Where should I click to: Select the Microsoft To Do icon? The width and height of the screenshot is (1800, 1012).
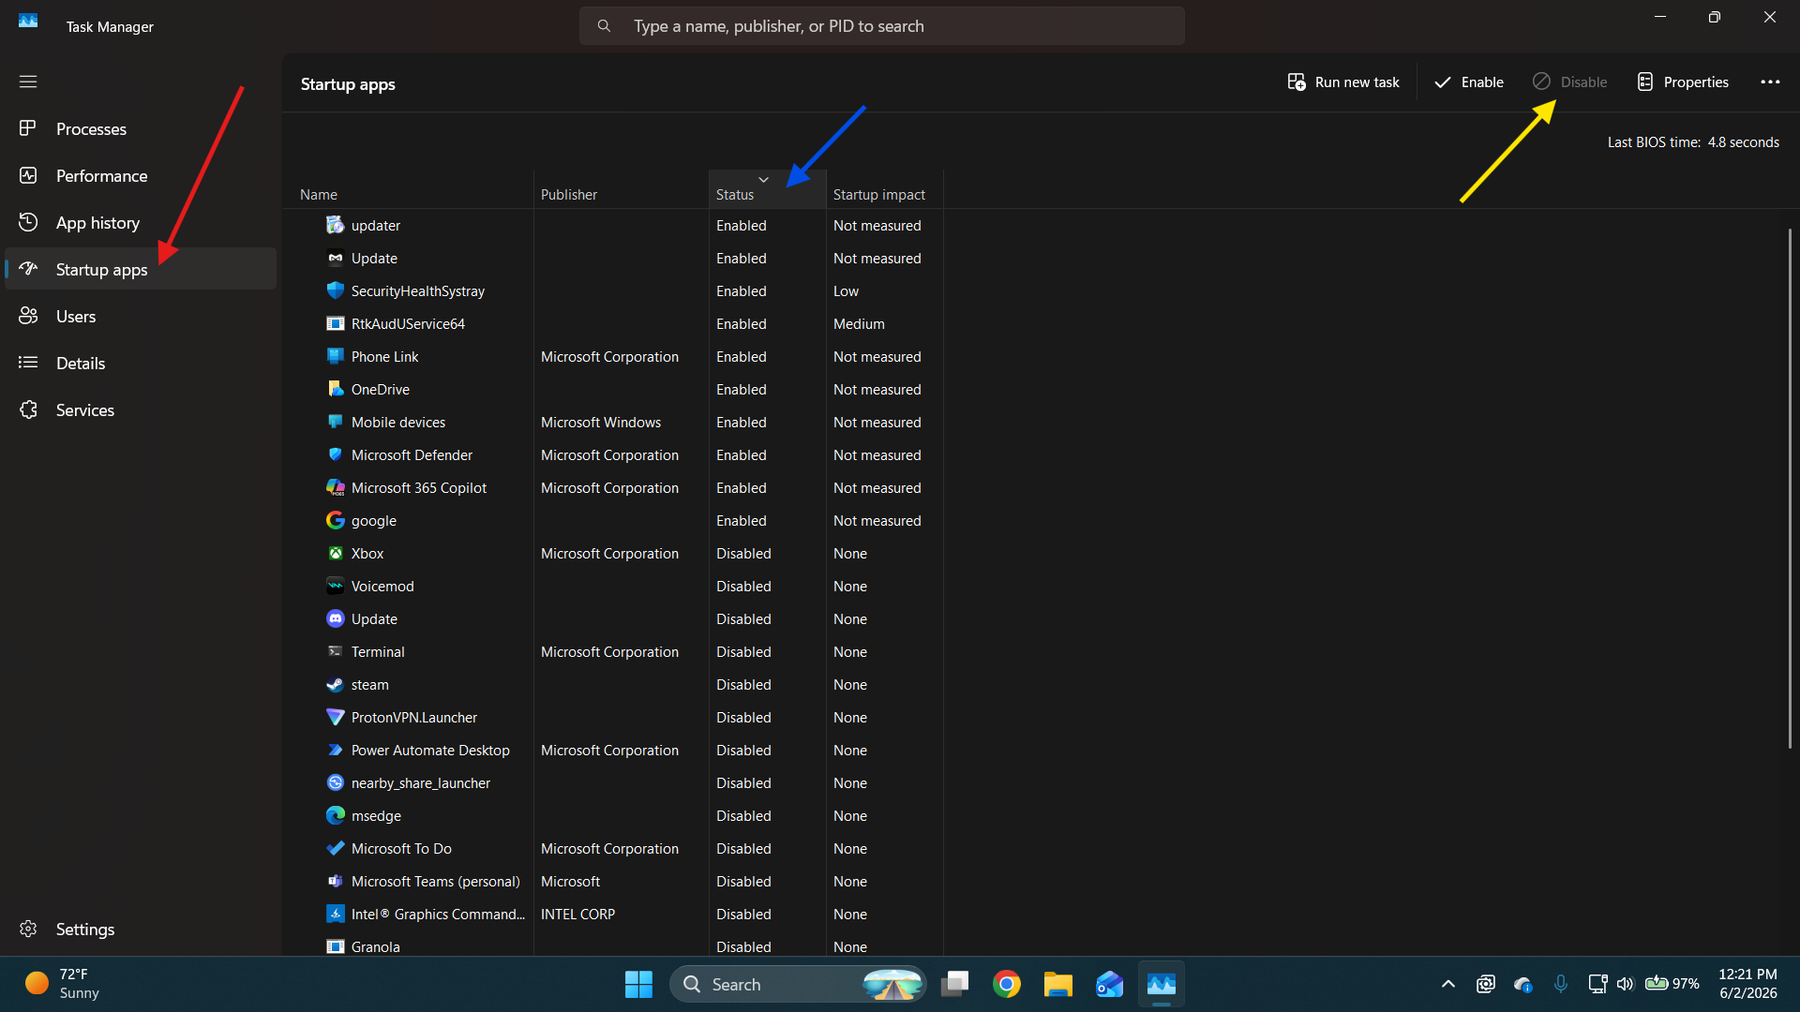335,848
